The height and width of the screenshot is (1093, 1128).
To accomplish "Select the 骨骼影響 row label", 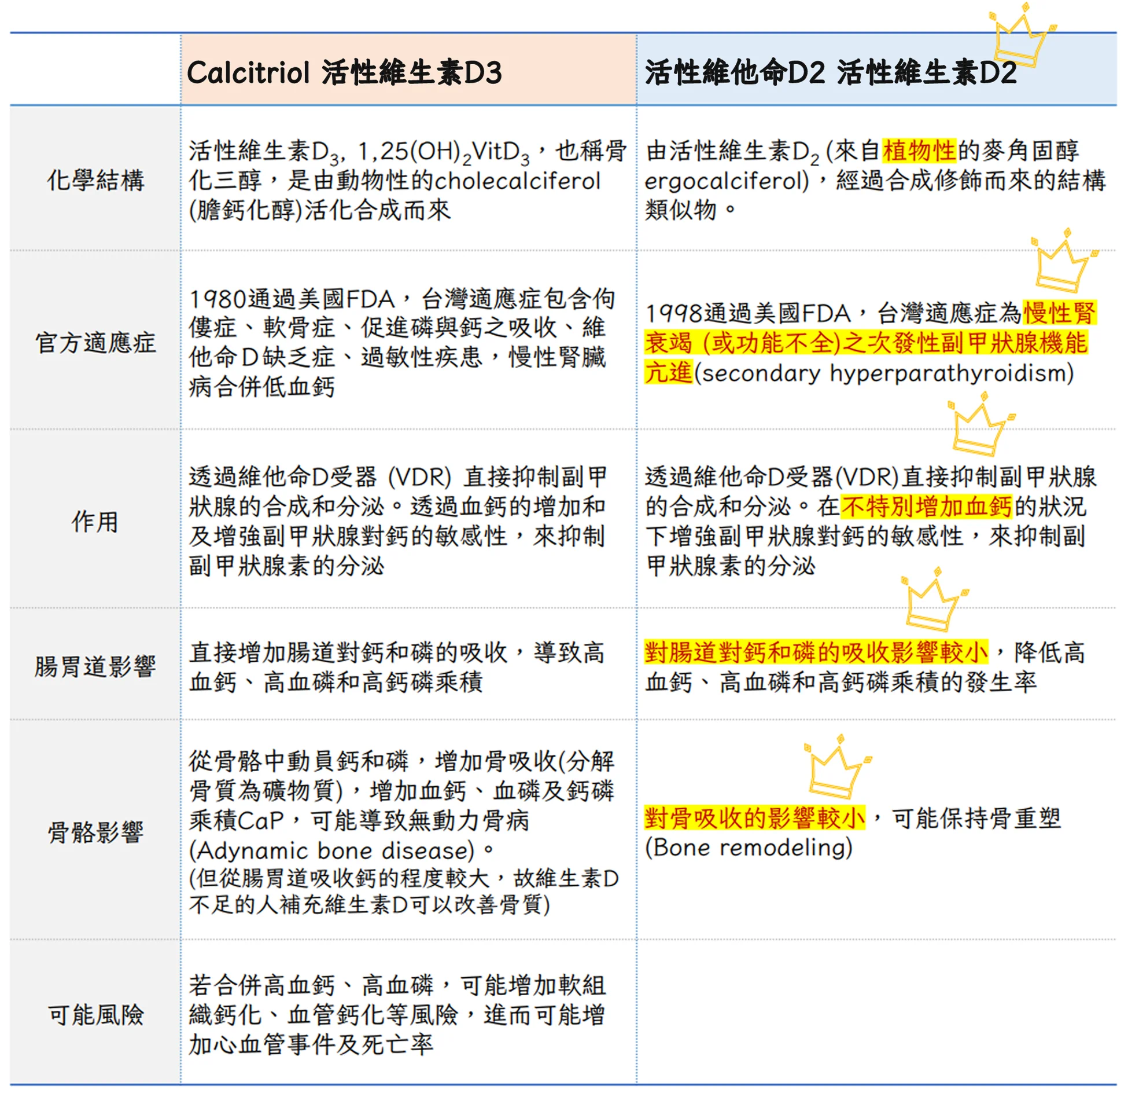I will (x=95, y=832).
